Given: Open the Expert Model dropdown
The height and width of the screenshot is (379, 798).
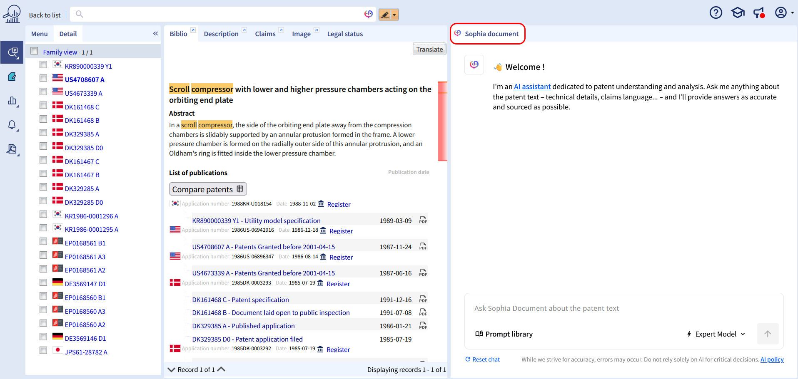Looking at the screenshot, I should tap(716, 334).
